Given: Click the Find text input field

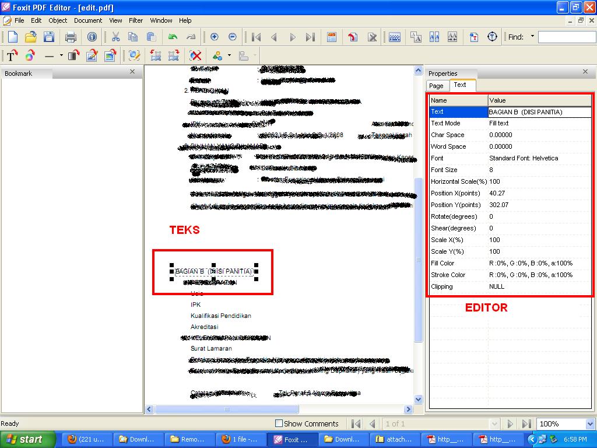Looking at the screenshot, I should pos(567,37).
